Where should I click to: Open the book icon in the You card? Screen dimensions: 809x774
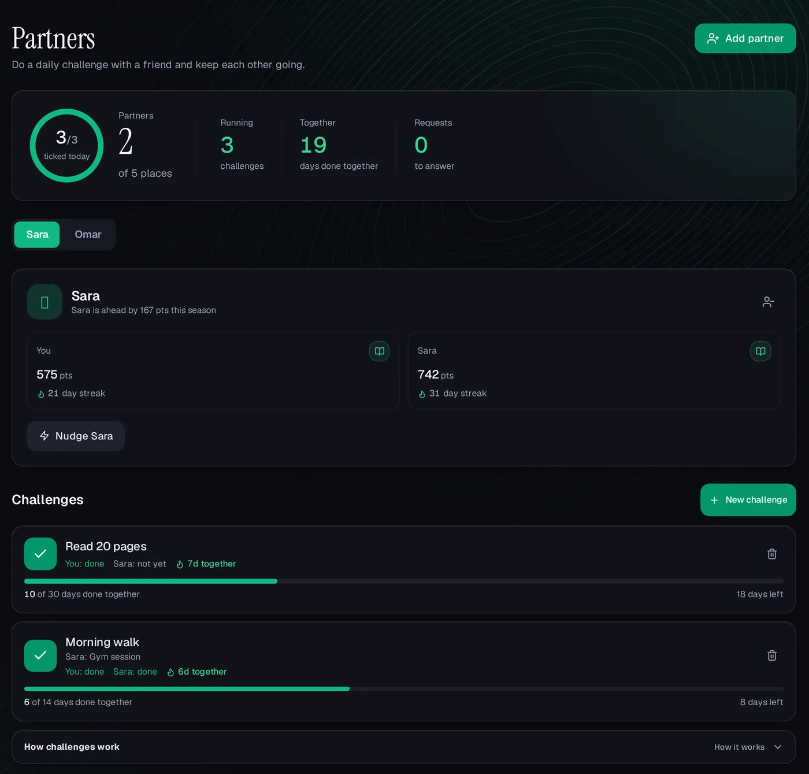pyautogui.click(x=379, y=351)
